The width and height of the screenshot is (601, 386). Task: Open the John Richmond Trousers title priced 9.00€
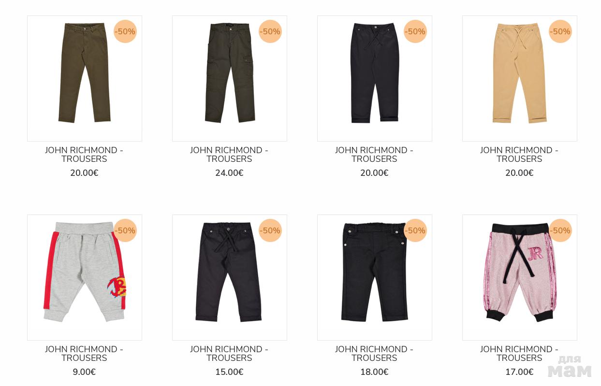pyautogui.click(x=84, y=354)
